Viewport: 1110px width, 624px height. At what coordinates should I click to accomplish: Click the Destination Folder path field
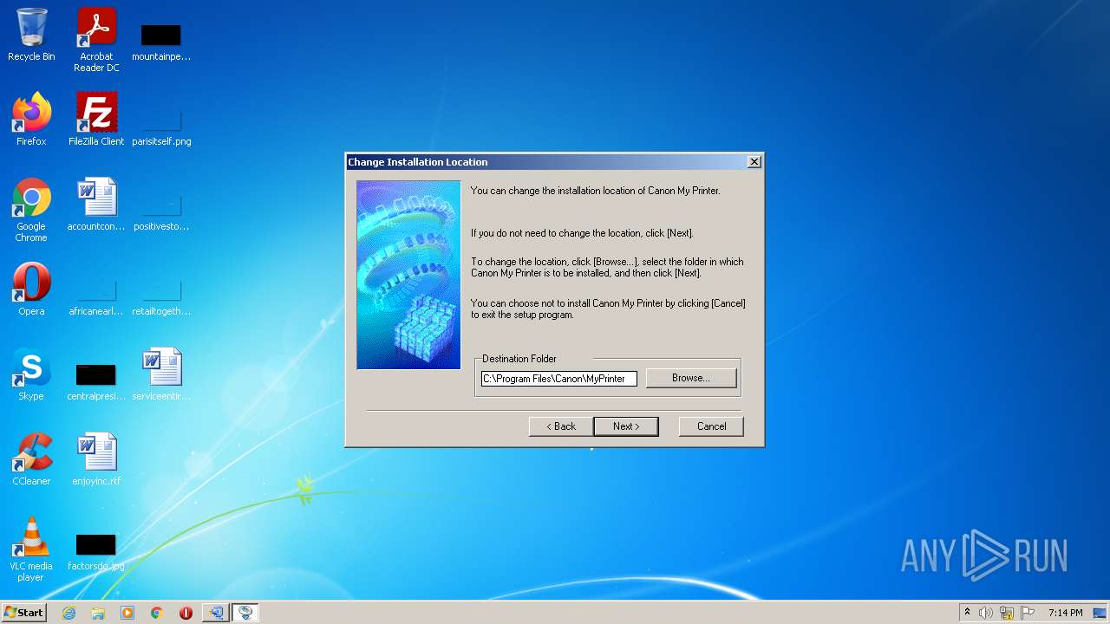[559, 379]
